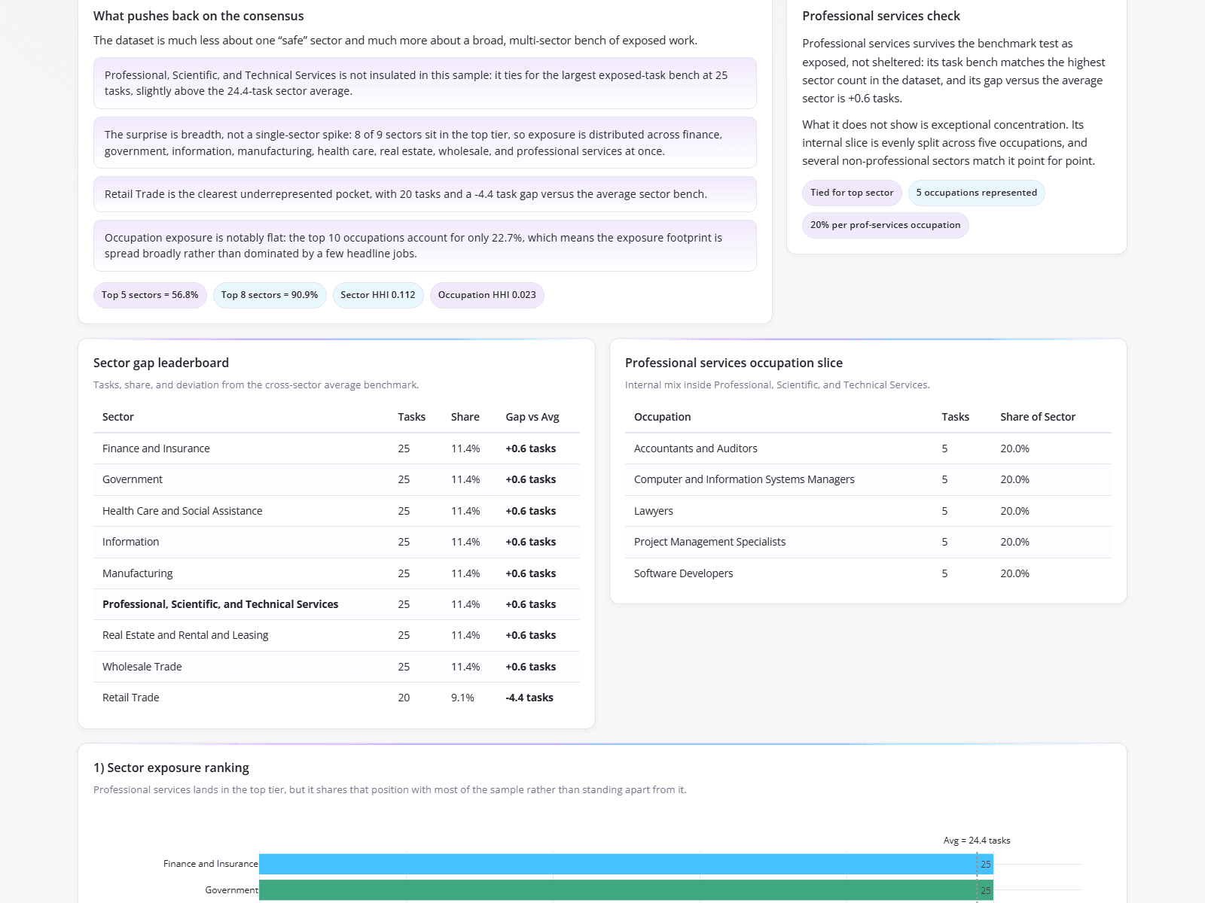Click the '5 occupations represented' chip
The height and width of the screenshot is (903, 1205).
pos(976,193)
